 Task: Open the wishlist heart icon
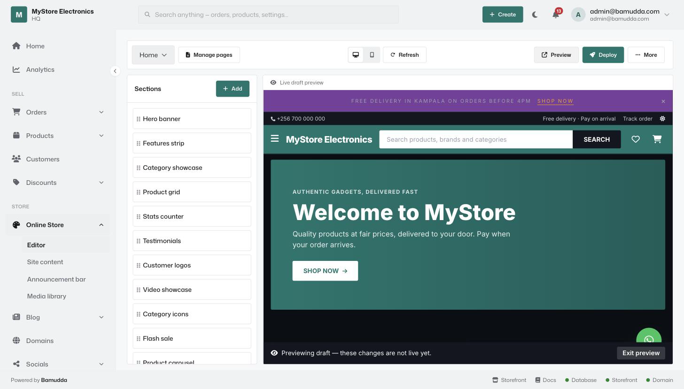[x=636, y=139]
